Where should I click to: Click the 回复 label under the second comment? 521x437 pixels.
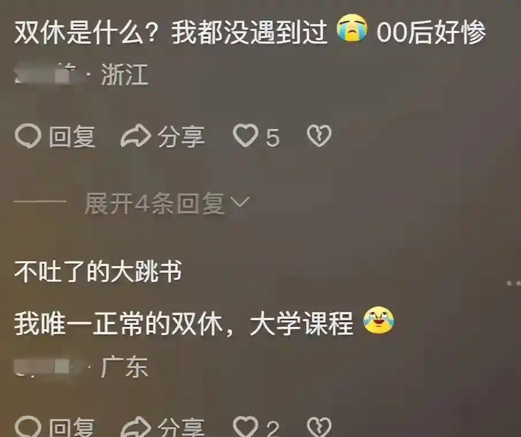pyautogui.click(x=72, y=427)
